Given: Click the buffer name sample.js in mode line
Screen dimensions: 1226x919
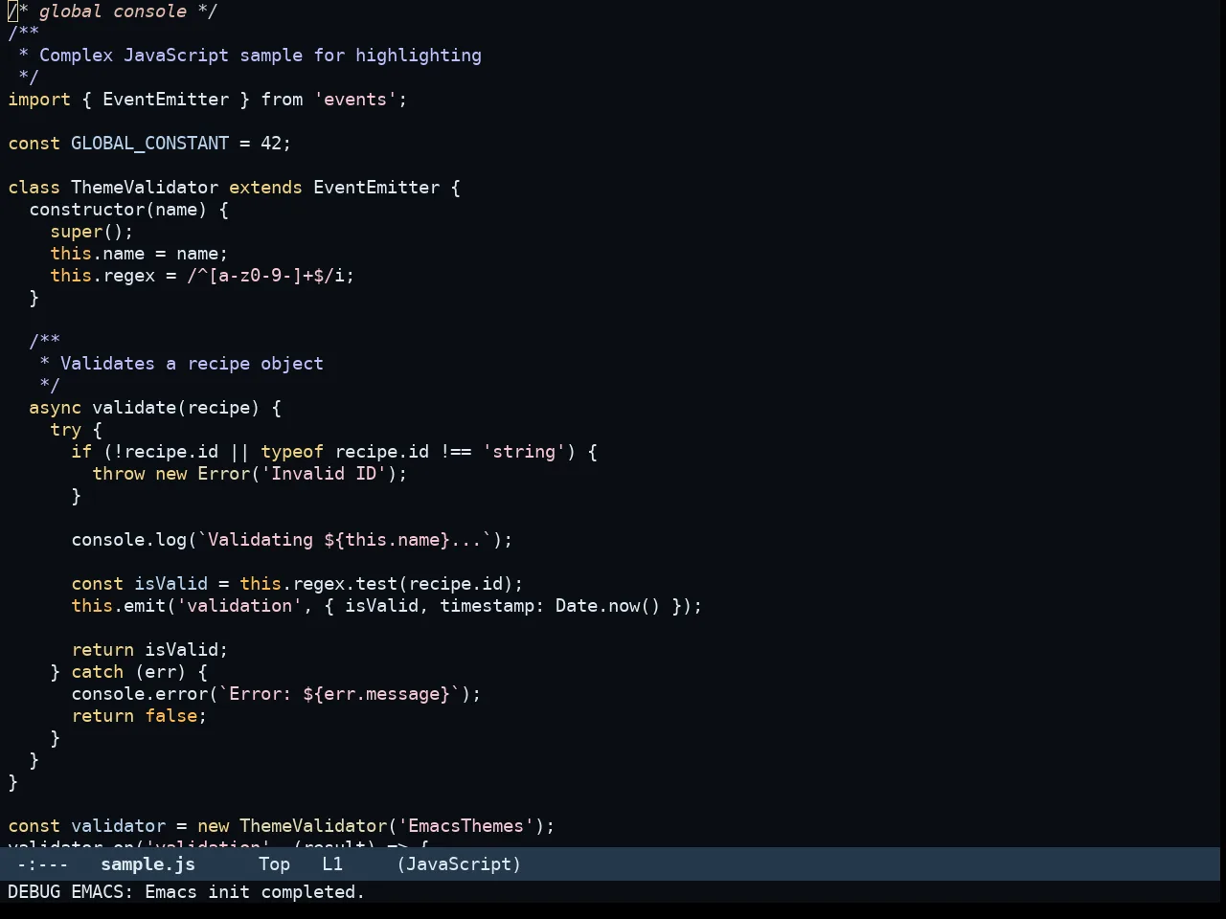Looking at the screenshot, I should pos(148,863).
